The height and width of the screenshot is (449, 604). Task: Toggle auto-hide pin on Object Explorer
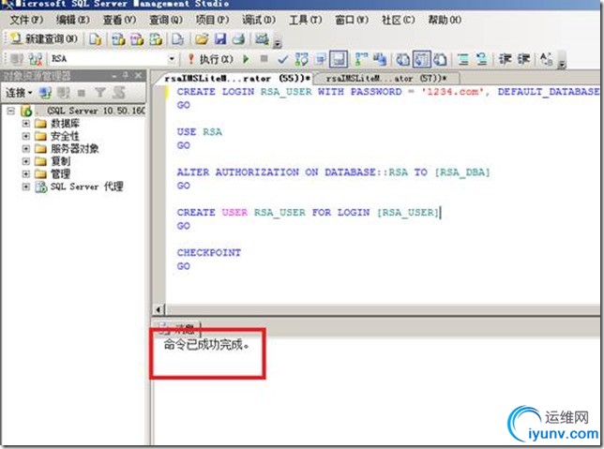pos(126,76)
